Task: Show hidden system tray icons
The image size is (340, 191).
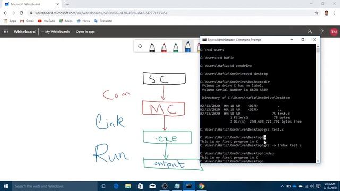Action: (x=282, y=186)
